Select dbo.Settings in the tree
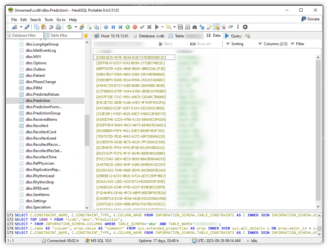 (x=36, y=201)
